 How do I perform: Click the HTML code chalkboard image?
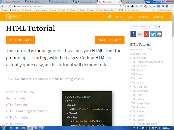tap(87, 109)
